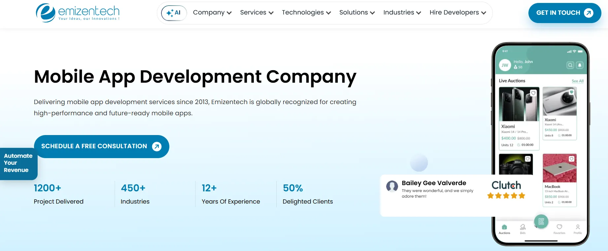Open the Industries menu item
This screenshot has height=251, width=608.
coord(402,13)
